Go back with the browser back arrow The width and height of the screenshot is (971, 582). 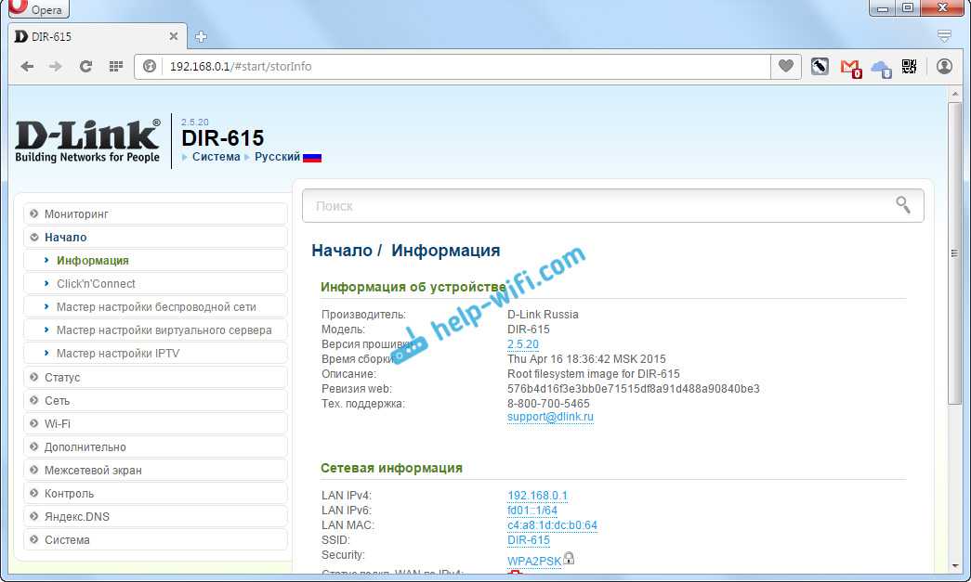[27, 66]
